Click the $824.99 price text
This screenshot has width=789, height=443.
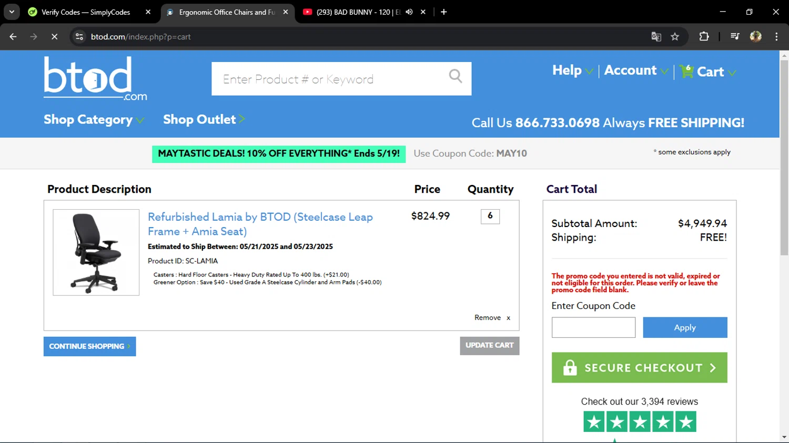click(x=430, y=216)
